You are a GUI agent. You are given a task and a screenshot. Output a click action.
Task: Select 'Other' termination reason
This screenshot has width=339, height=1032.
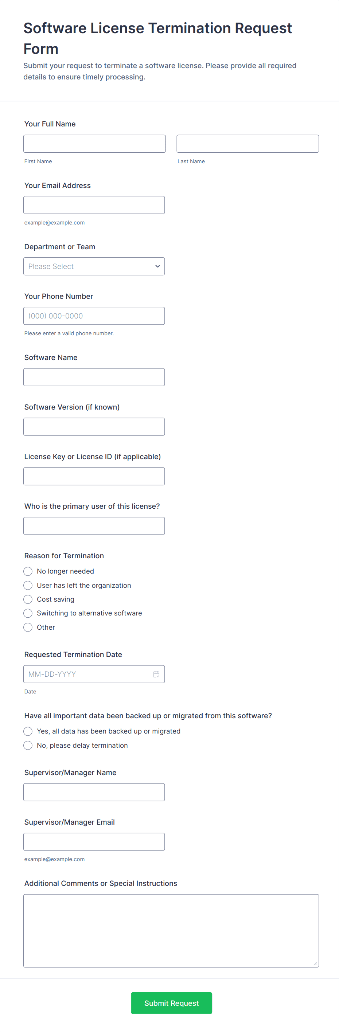(28, 628)
